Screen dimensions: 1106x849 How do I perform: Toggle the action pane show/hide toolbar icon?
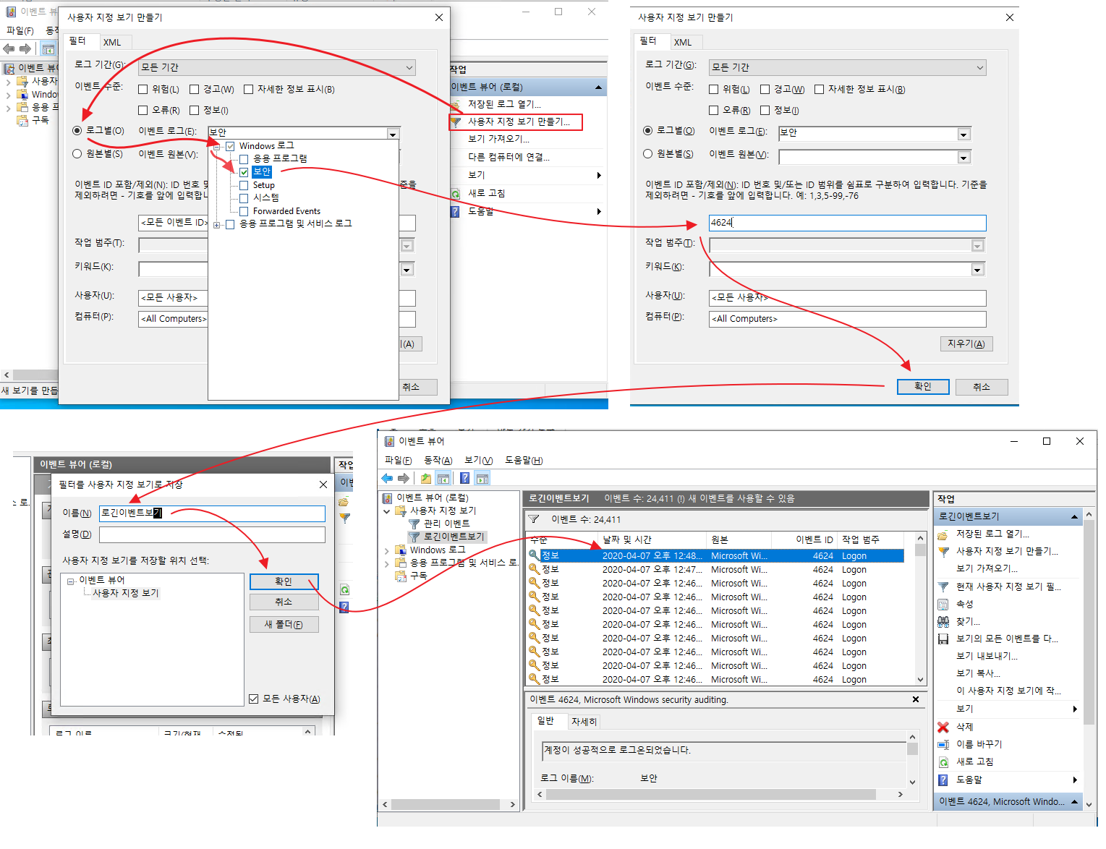click(482, 478)
